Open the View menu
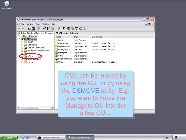The width and height of the screenshot is (186, 140). point(37,24)
